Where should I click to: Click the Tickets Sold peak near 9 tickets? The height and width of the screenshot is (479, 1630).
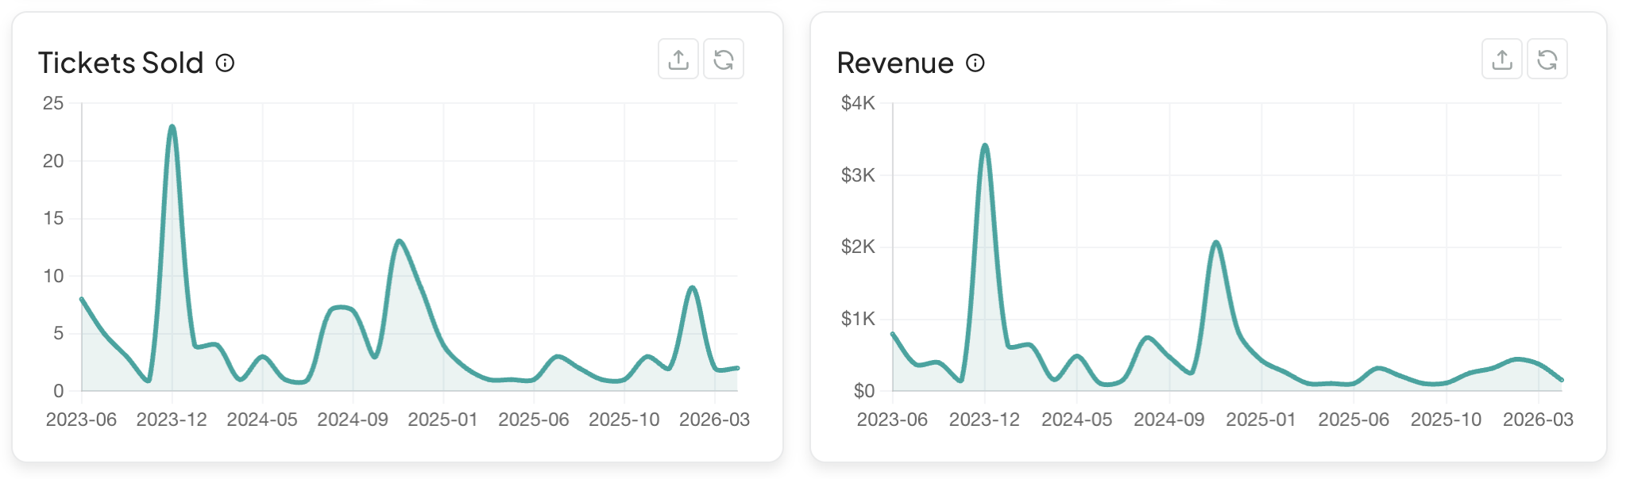pyautogui.click(x=693, y=288)
